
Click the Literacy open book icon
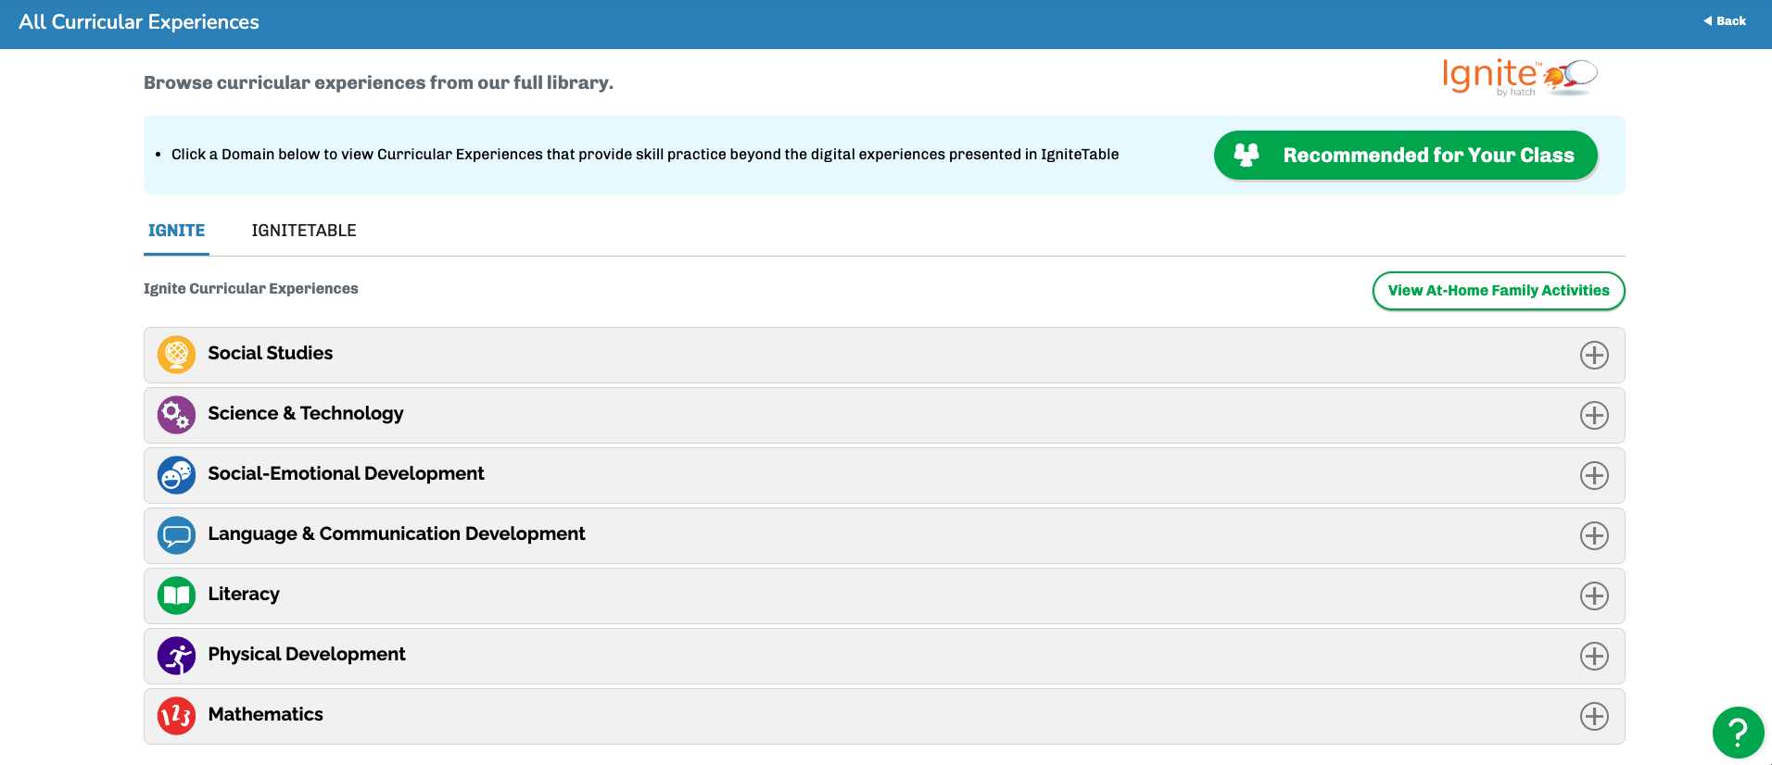click(176, 596)
